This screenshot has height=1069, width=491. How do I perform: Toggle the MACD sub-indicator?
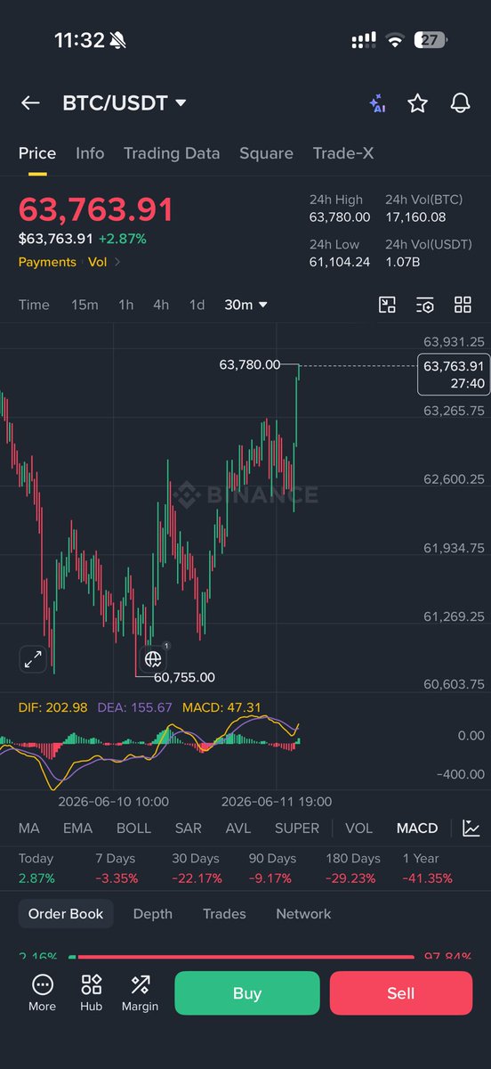click(417, 828)
